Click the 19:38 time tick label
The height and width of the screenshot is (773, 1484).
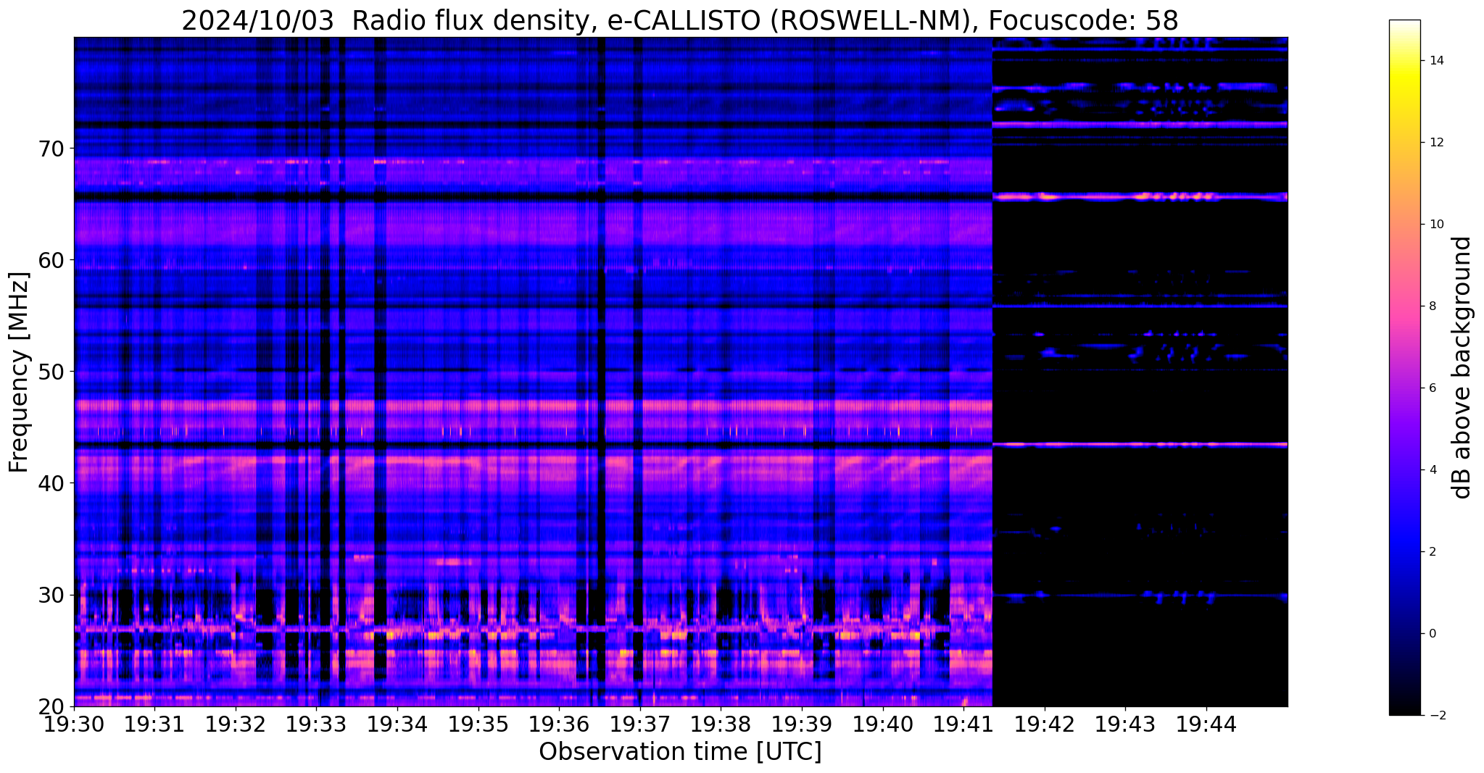point(721,723)
